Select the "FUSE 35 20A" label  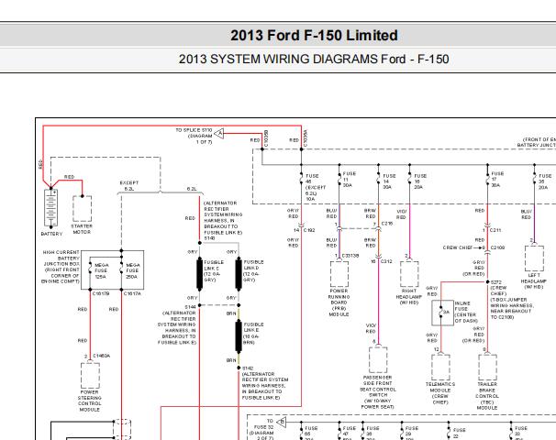click(x=545, y=181)
